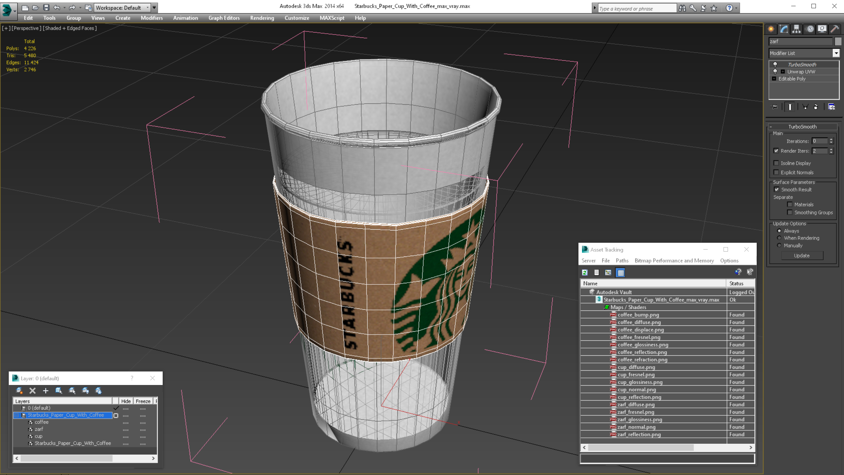This screenshot has height=475, width=844.
Task: Click the Open File folder icon
Action: tap(35, 8)
